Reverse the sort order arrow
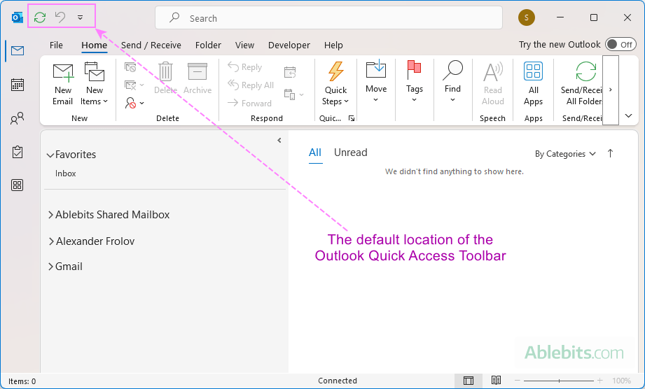This screenshot has height=389, width=645. tap(611, 153)
